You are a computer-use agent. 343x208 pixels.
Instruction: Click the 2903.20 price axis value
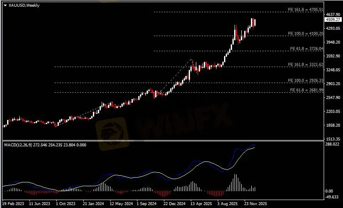(333, 83)
